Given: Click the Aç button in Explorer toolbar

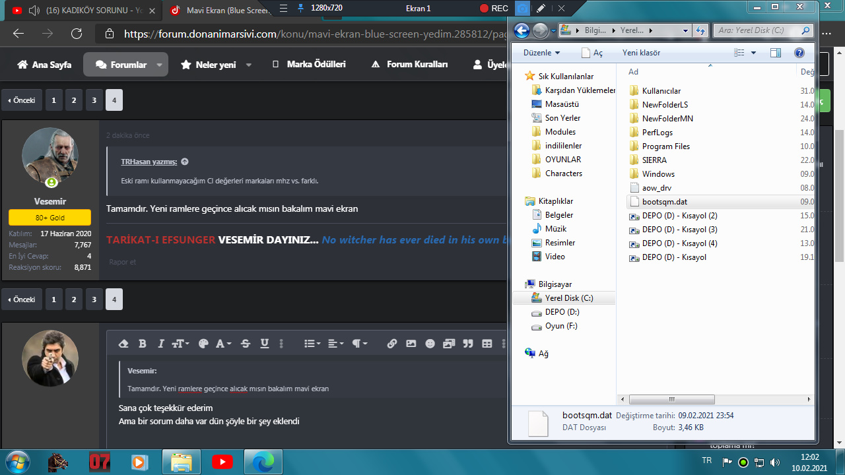Looking at the screenshot, I should coord(593,53).
